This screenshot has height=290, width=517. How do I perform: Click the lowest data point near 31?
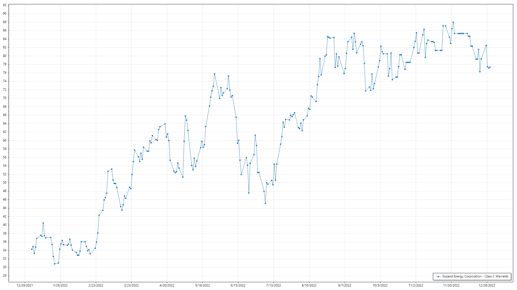pyautogui.click(x=55, y=264)
